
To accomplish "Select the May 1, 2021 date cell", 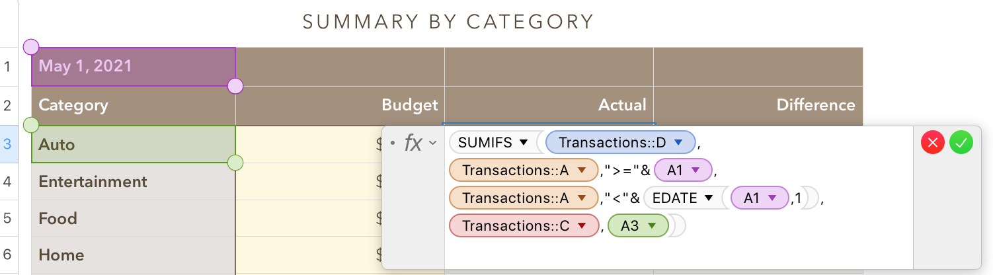I will 133,66.
